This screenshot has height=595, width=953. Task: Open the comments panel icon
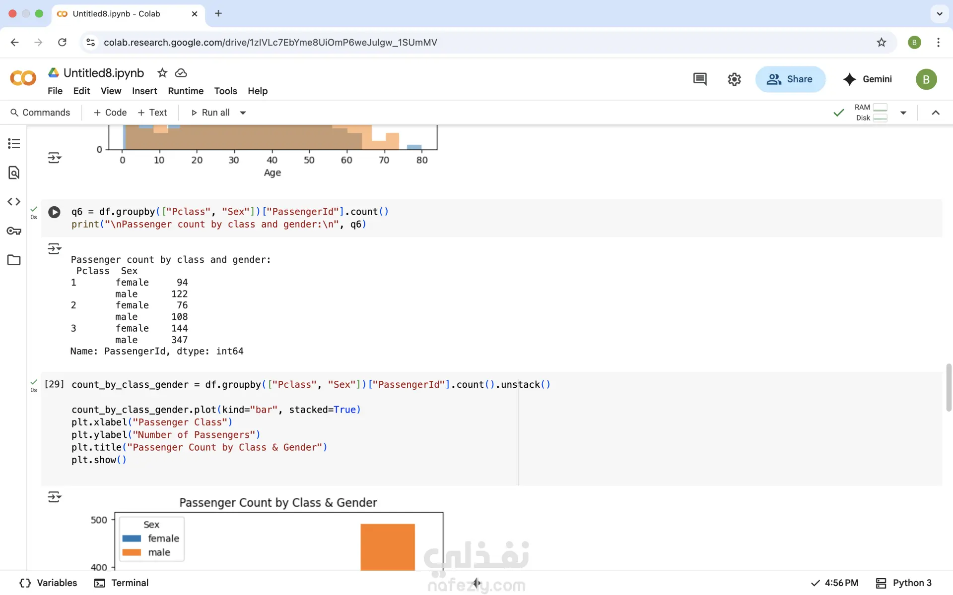pos(700,79)
